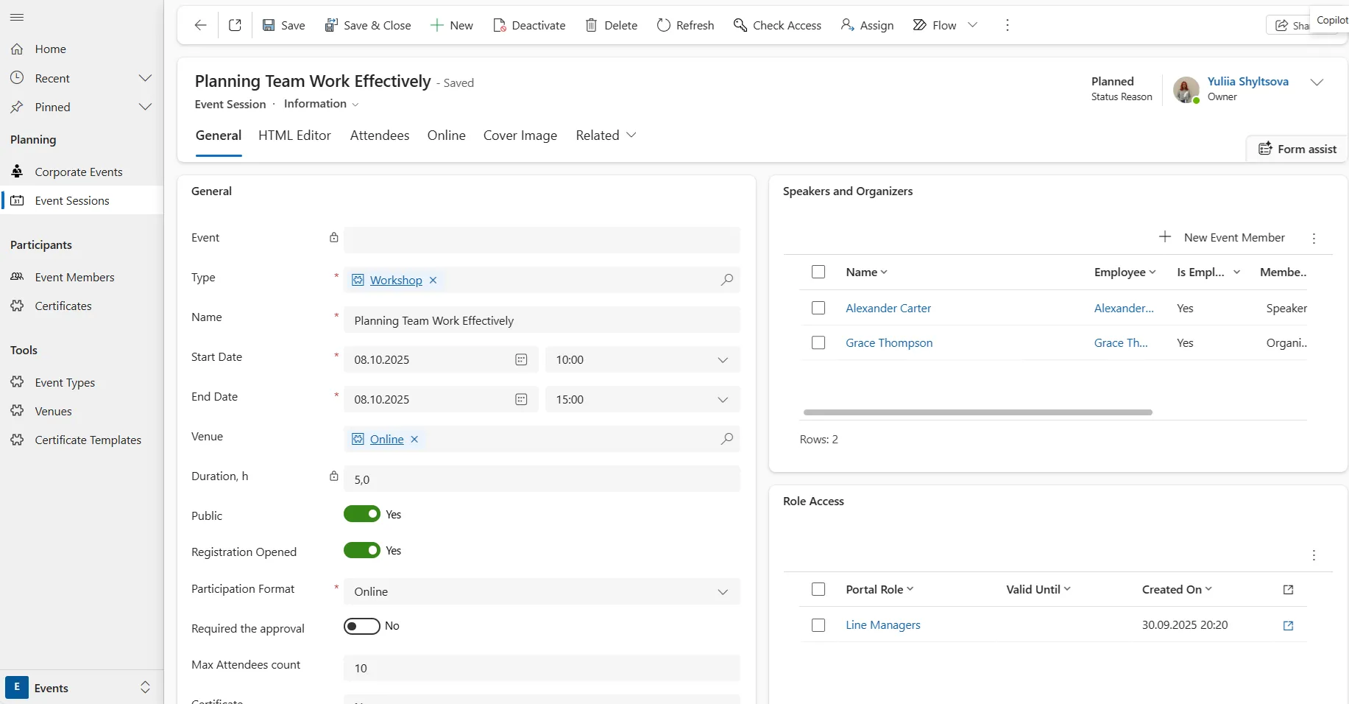Click the Venue search magnifier icon
The height and width of the screenshot is (704, 1349).
[726, 439]
